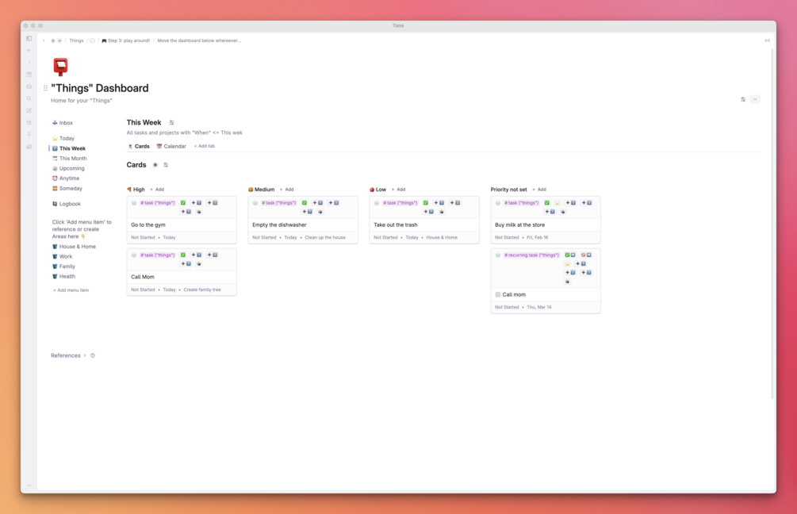Click green checkmark button on Go to the gym card
Image resolution: width=797 pixels, height=514 pixels.
tap(183, 203)
